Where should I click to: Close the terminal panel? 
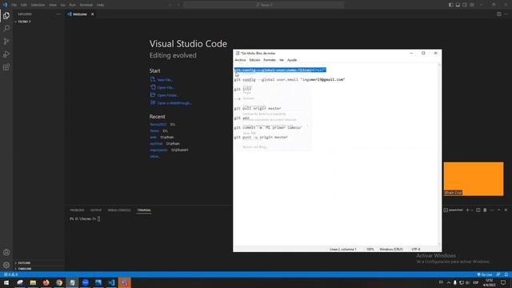(x=506, y=210)
